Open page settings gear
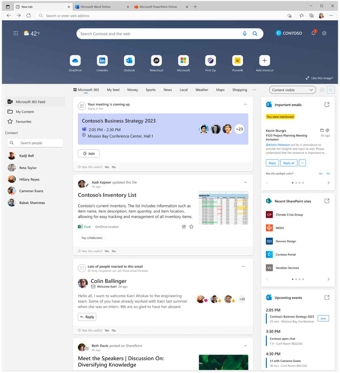 pos(324,33)
